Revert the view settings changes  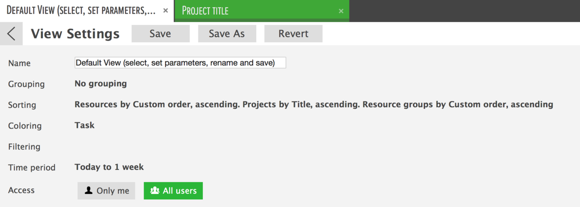(x=293, y=33)
